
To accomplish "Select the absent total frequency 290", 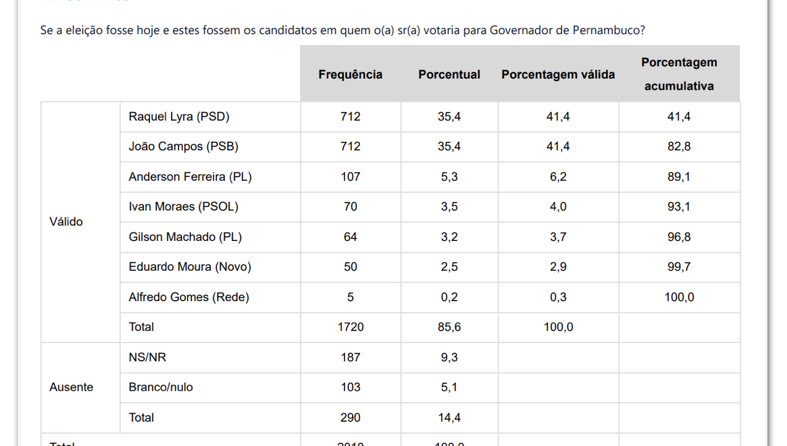I will [350, 418].
